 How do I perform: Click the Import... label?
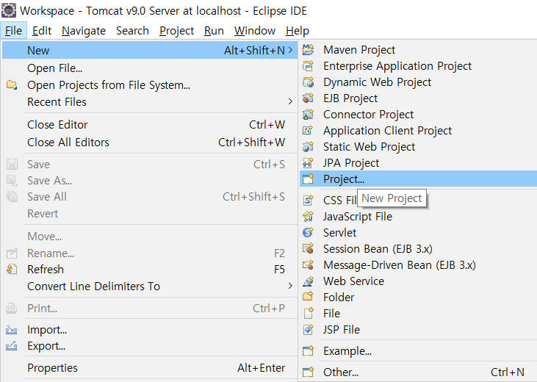pyautogui.click(x=47, y=330)
